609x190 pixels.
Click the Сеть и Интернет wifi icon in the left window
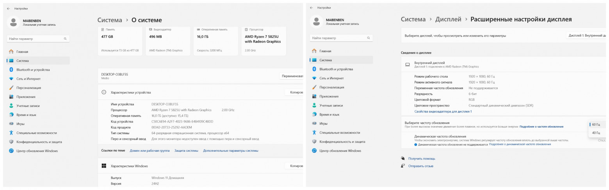[11, 79]
